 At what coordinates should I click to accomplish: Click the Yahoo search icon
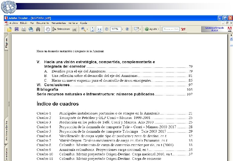pos(183,29)
